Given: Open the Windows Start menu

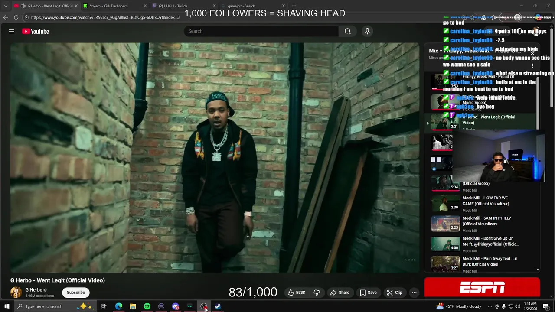Looking at the screenshot, I should [7, 306].
